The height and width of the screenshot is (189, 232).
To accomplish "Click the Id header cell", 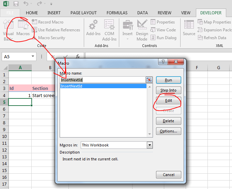I will [20, 88].
